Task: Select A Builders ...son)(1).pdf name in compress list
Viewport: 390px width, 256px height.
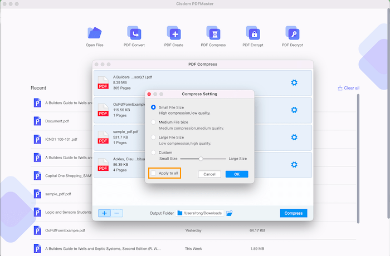Action: 133,77
